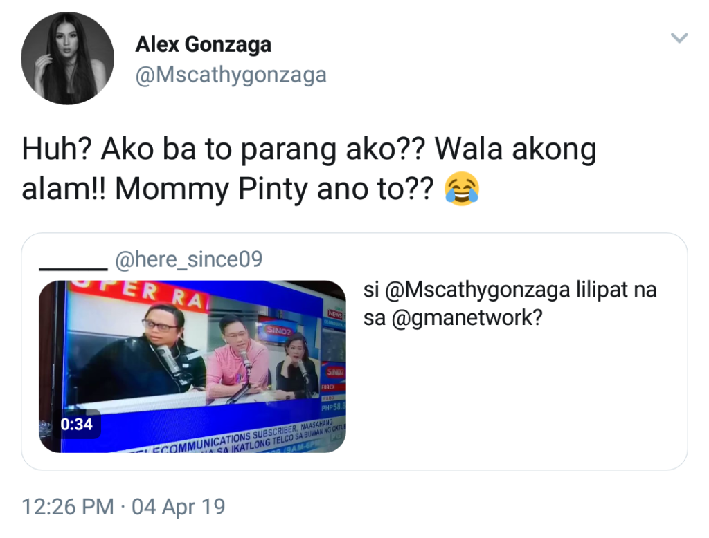Open the quoted tweet card text area
This screenshot has width=709, height=538.
tap(510, 304)
